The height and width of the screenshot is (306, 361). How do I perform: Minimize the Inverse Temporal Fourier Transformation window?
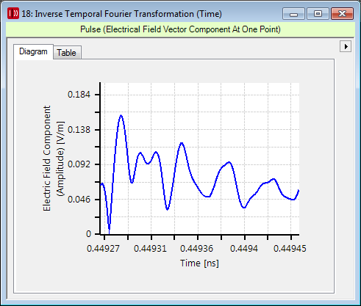tap(293, 13)
